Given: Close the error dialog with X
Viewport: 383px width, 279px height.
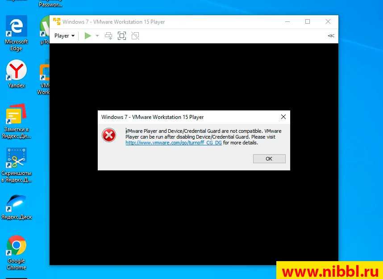Looking at the screenshot, I should point(283,117).
